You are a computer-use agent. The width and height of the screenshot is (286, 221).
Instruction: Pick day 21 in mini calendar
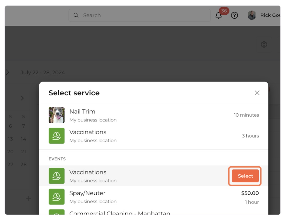pyautogui.click(x=24, y=152)
